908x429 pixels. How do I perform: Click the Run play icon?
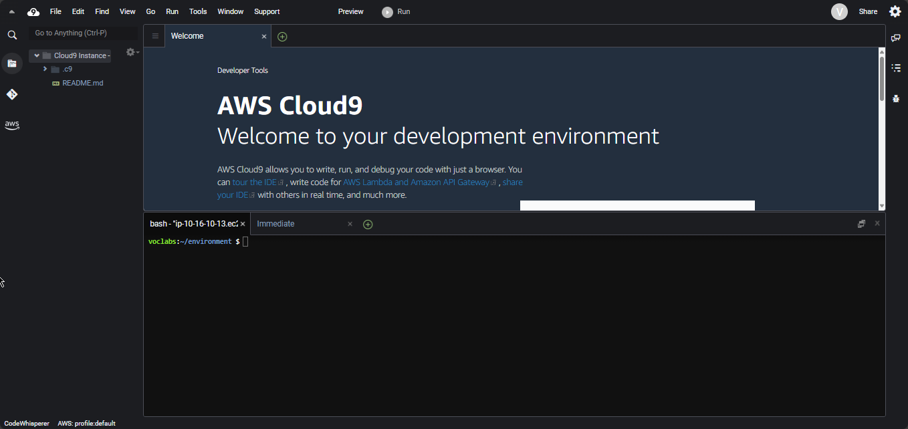(x=387, y=12)
